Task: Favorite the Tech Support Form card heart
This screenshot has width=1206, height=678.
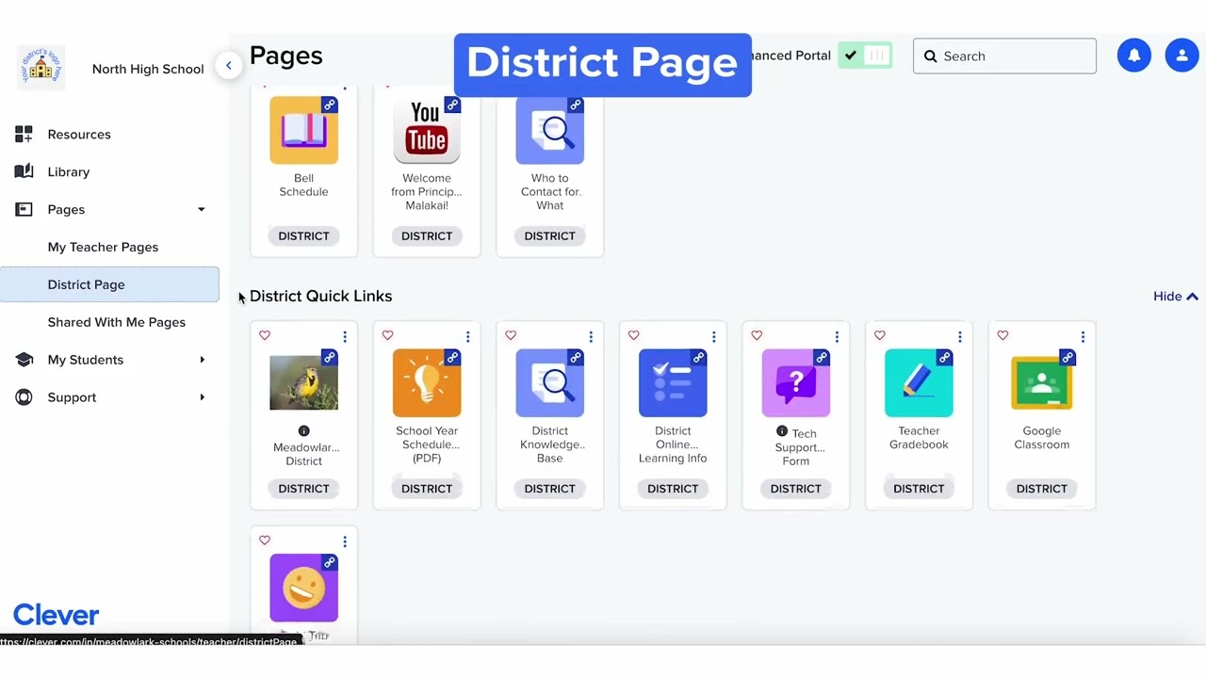Action: [x=757, y=335]
